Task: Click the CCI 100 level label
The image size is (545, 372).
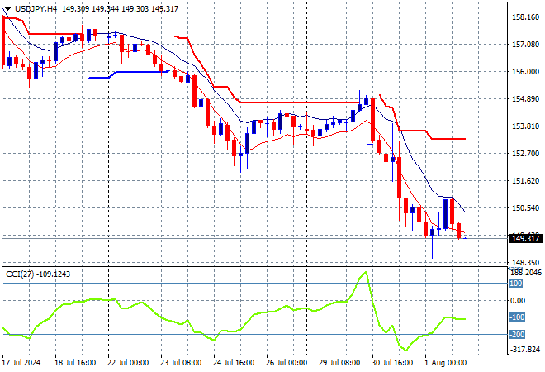Action: tap(516, 284)
